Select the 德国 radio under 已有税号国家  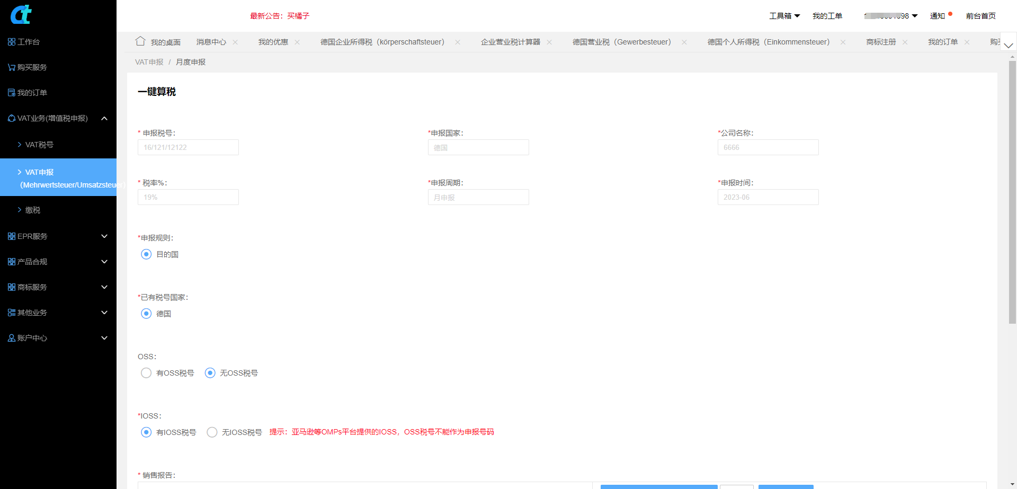[146, 314]
